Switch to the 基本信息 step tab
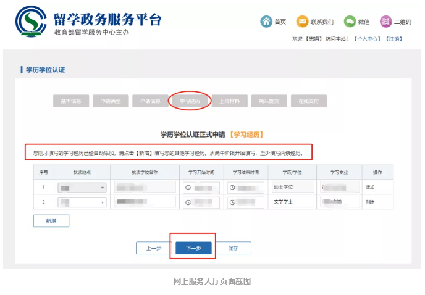The height and width of the screenshot is (295, 425). [74, 101]
